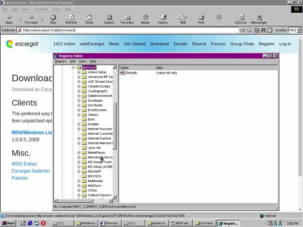Open the MSN Extras link
Screen dimensions: 303x227
tap(24, 164)
